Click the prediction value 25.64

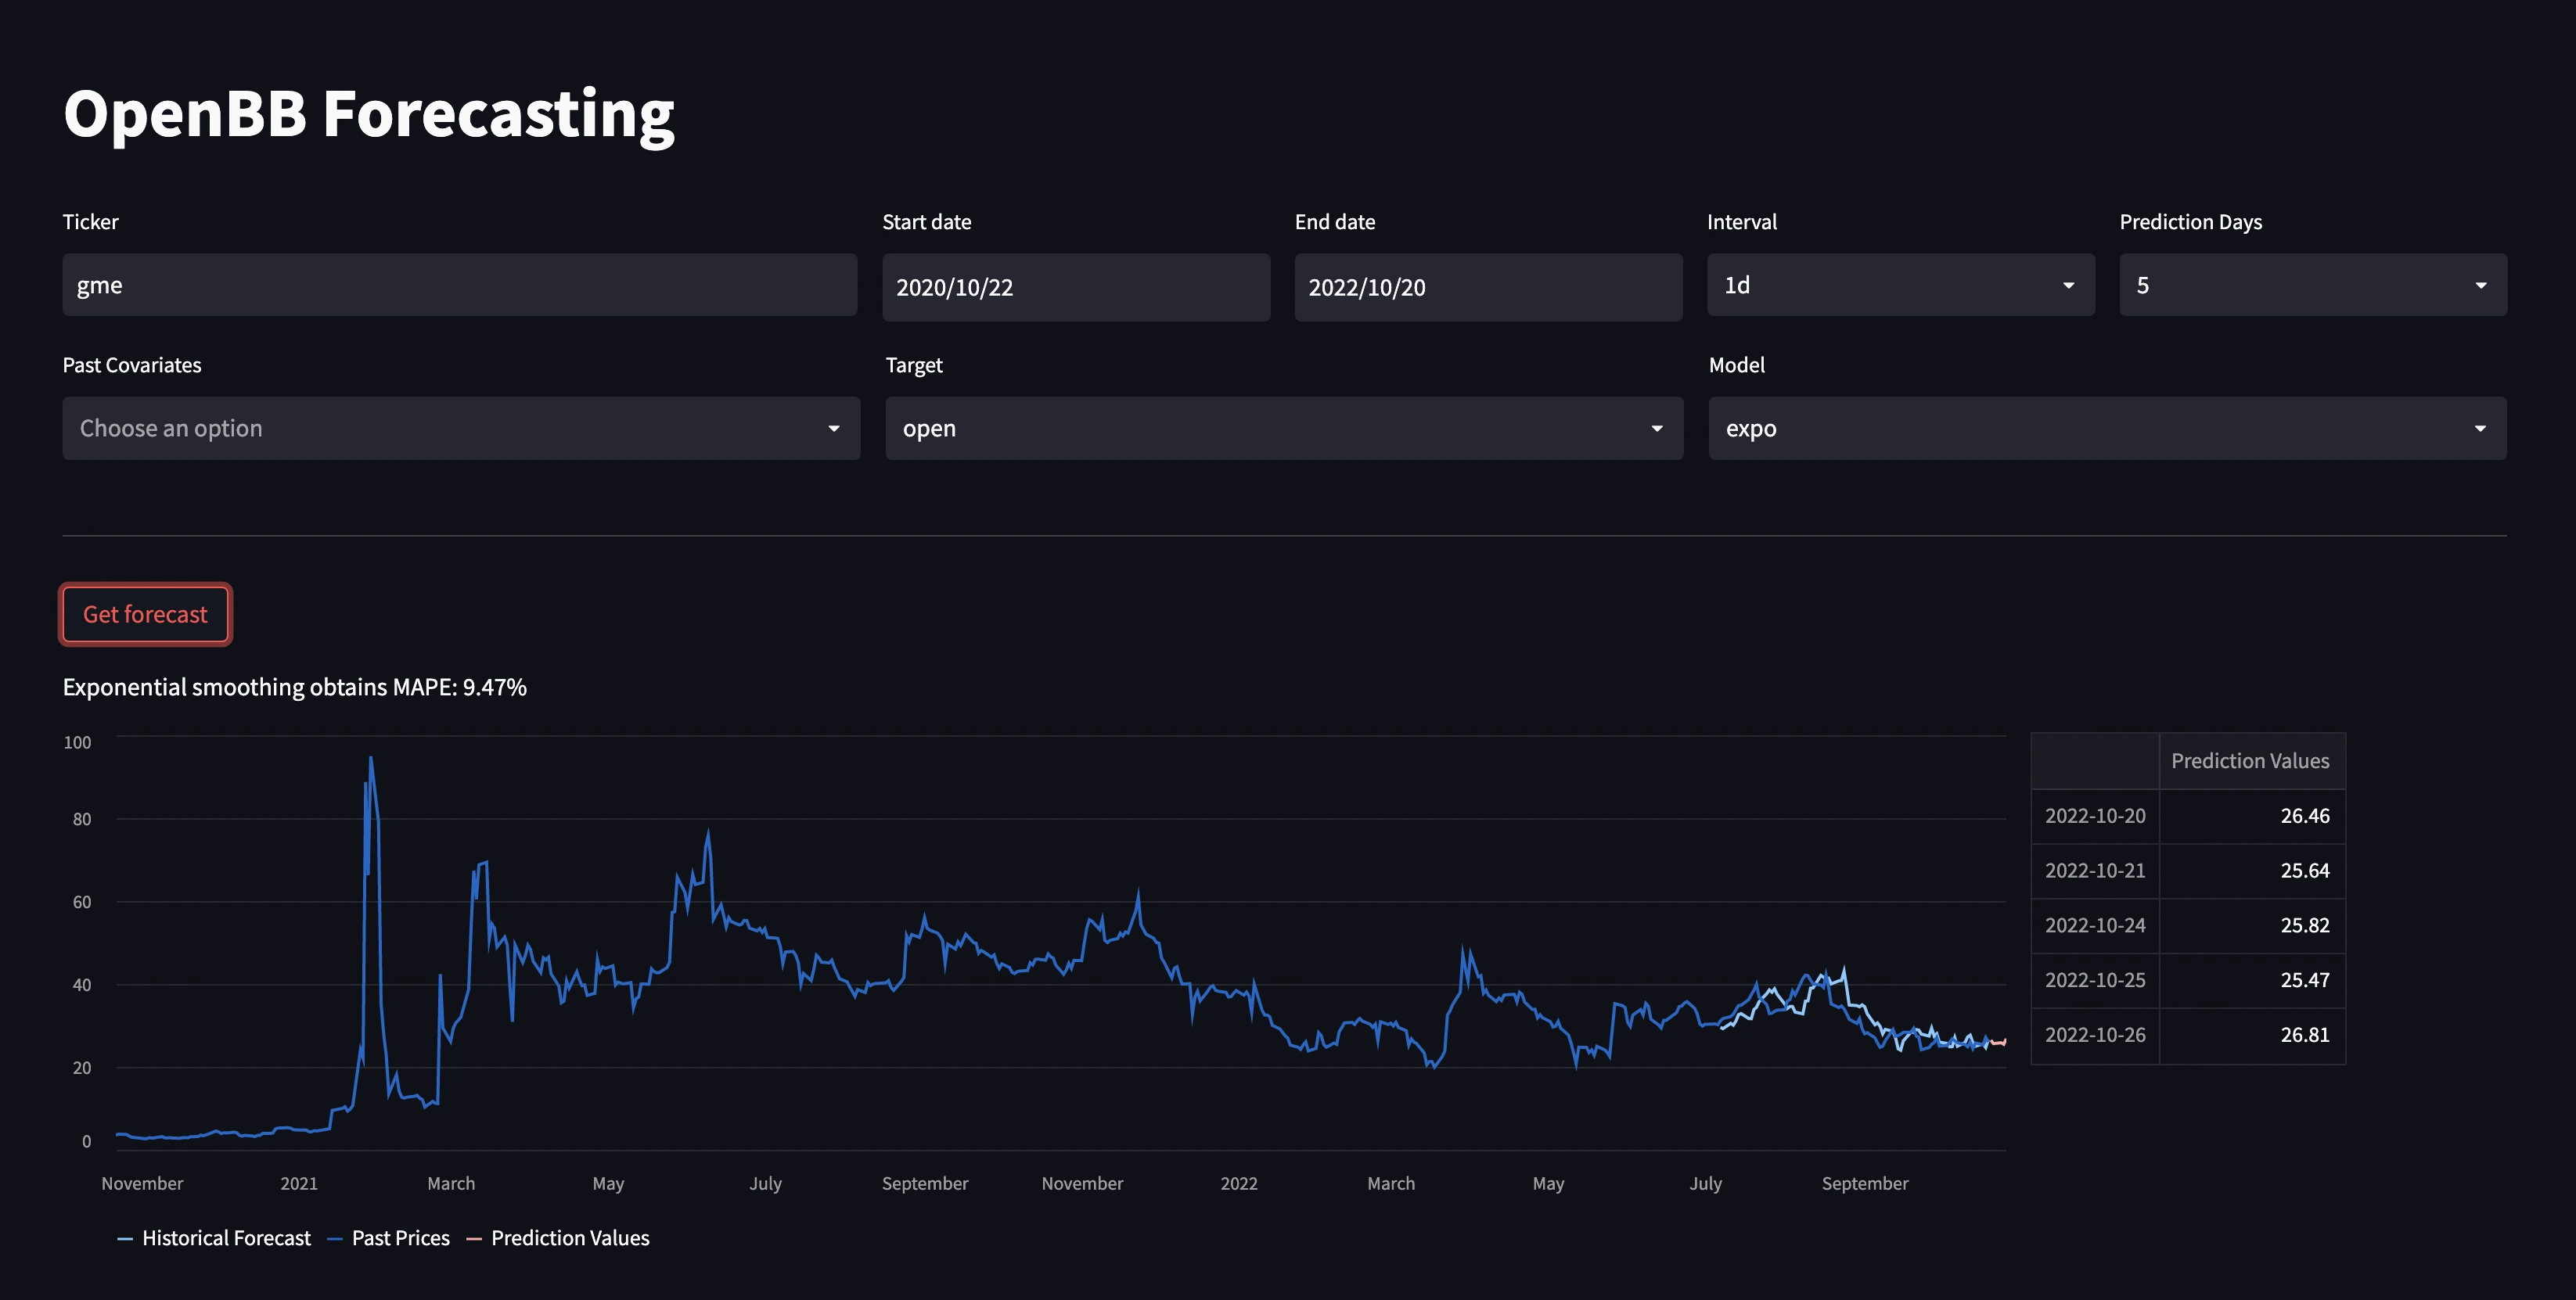coord(2305,871)
